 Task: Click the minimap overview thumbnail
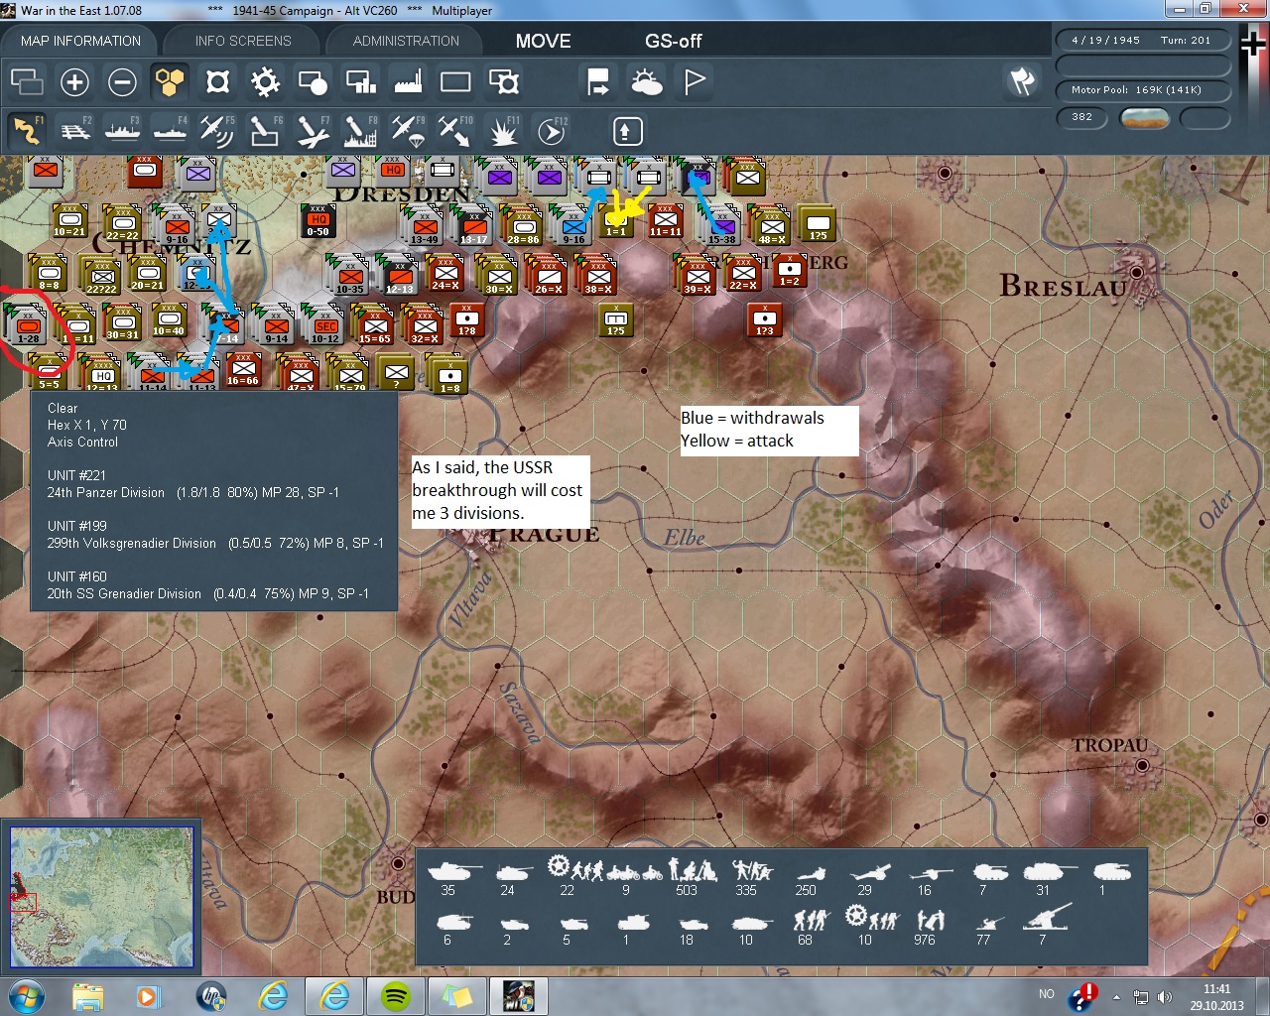tap(101, 896)
